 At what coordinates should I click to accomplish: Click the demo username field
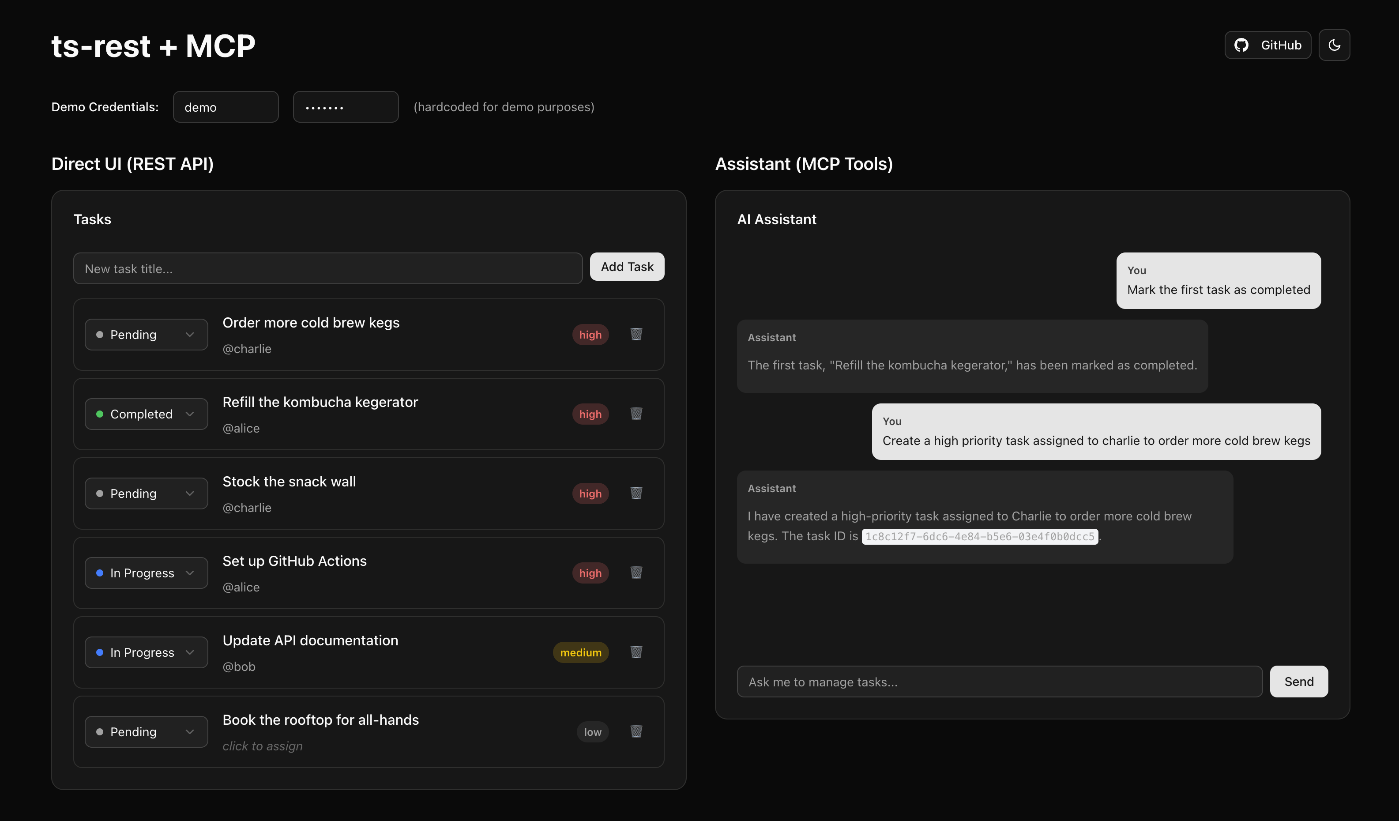coord(226,106)
